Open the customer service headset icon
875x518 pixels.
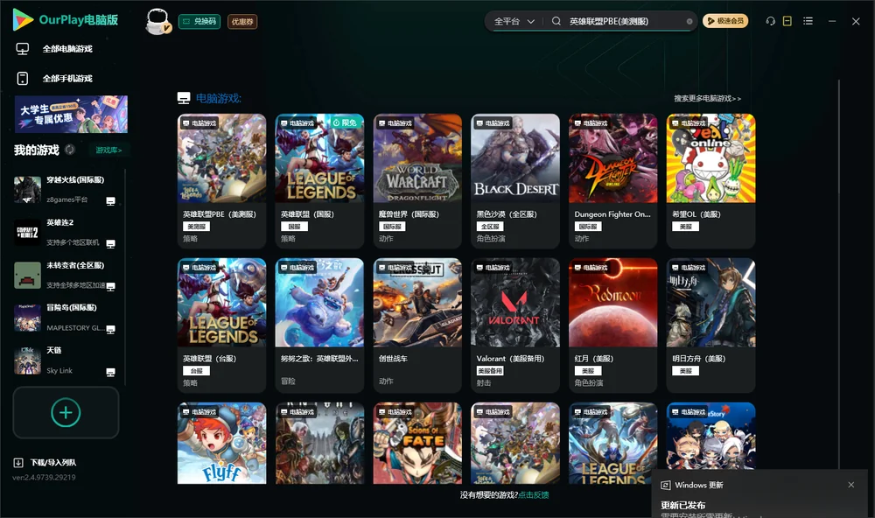[770, 21]
